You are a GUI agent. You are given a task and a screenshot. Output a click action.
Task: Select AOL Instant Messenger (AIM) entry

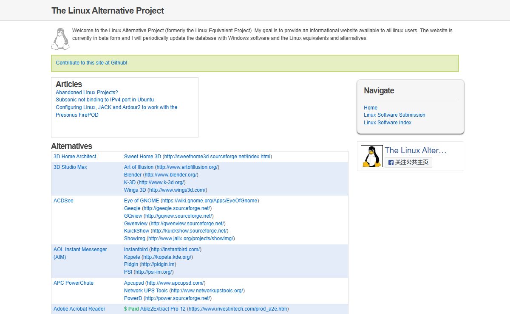80,253
